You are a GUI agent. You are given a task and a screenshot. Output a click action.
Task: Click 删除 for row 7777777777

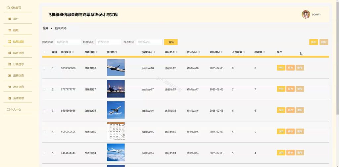tap(300, 89)
